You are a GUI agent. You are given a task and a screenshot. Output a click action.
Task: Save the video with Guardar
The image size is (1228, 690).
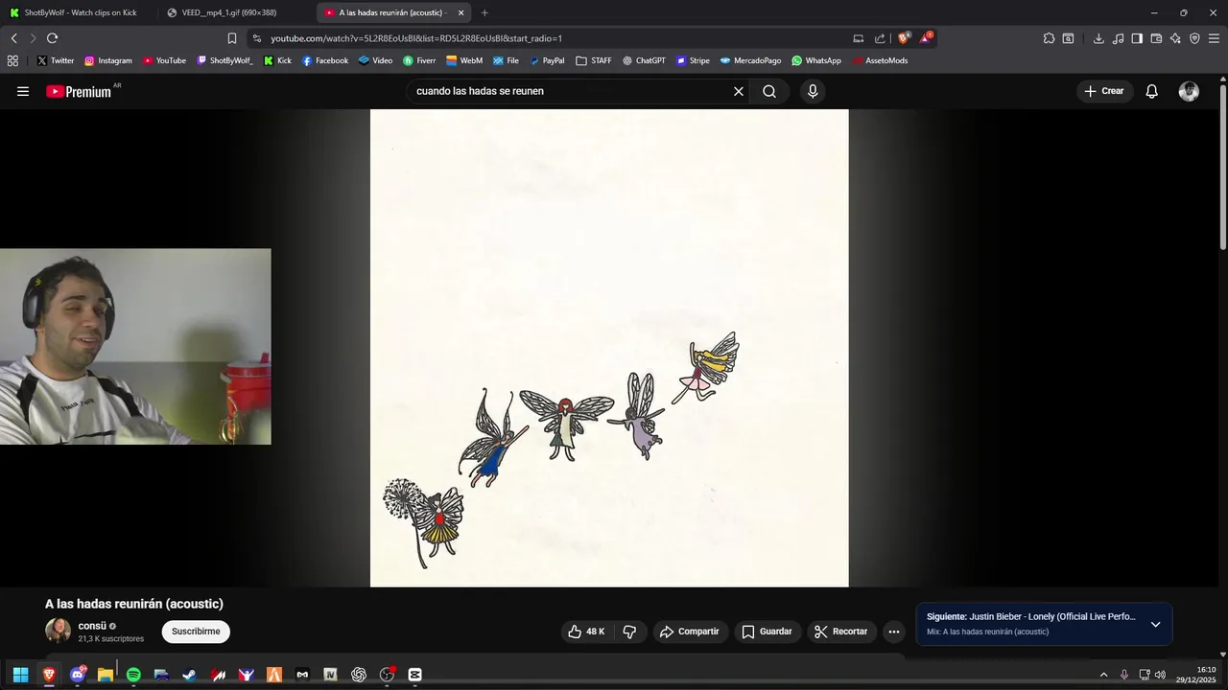767,632
